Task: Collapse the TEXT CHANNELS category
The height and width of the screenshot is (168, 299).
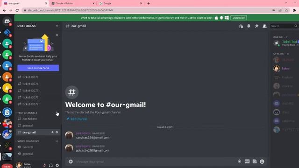Action: (27, 113)
